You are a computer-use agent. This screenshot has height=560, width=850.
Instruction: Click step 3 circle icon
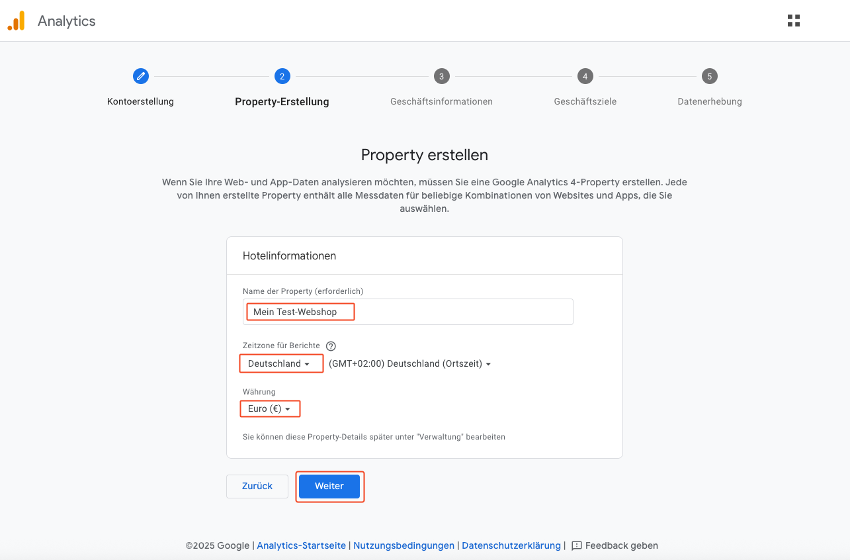pyautogui.click(x=441, y=76)
